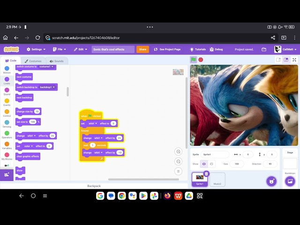Open Tutorials from the menu bar
Viewport: 300px width, 225px height.
click(198, 49)
